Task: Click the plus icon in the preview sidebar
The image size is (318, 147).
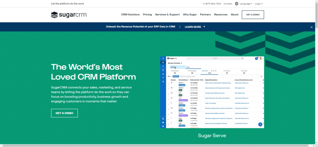Action: tap(163, 66)
